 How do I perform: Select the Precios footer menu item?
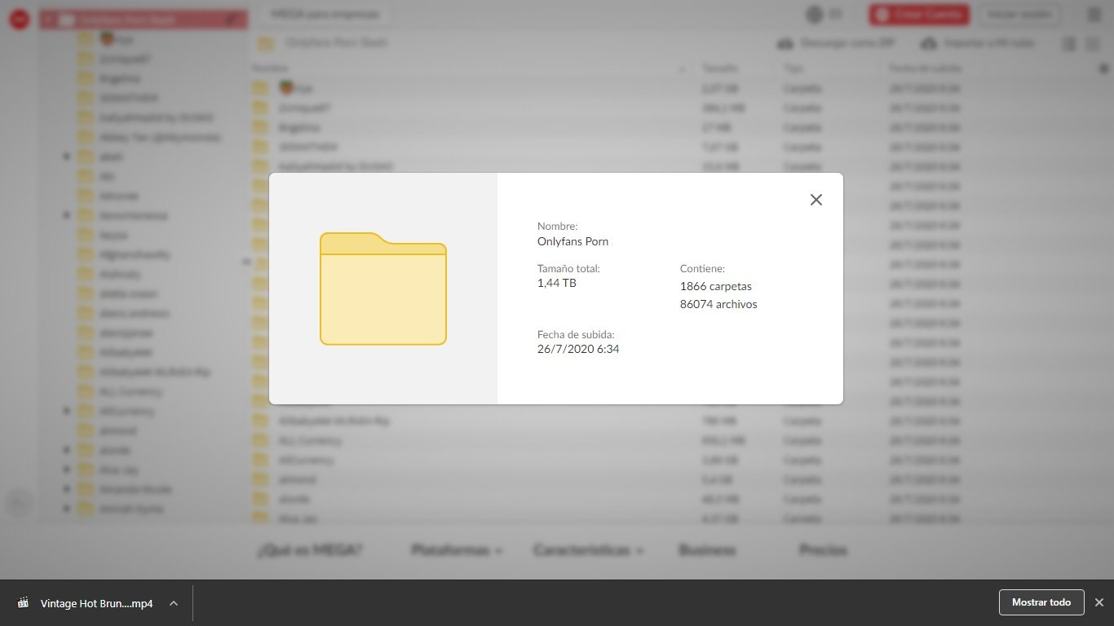(x=823, y=550)
